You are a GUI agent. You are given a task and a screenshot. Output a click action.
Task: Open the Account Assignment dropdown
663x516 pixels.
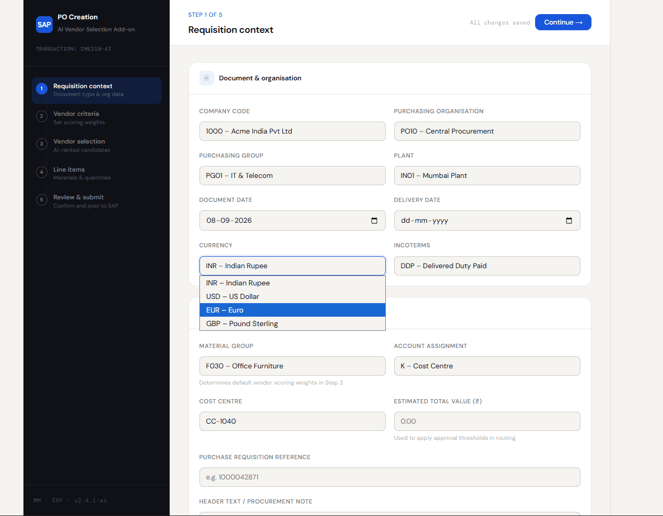coord(487,366)
